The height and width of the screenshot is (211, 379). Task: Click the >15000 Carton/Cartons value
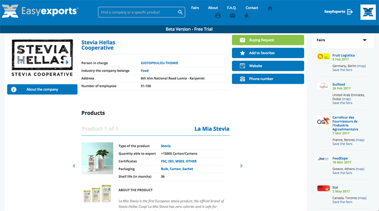click(x=179, y=153)
